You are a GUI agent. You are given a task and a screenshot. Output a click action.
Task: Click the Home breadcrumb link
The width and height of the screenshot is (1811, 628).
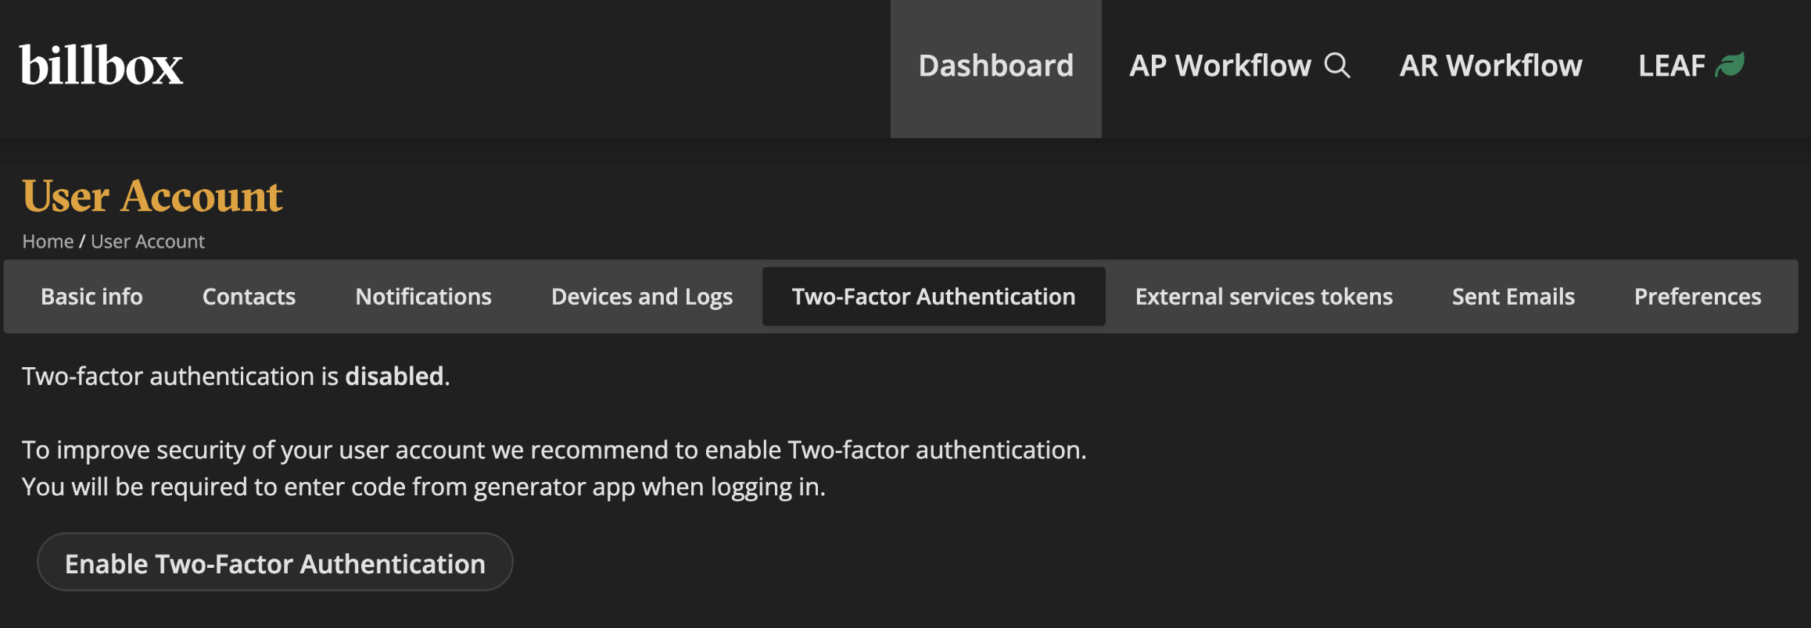click(x=48, y=241)
